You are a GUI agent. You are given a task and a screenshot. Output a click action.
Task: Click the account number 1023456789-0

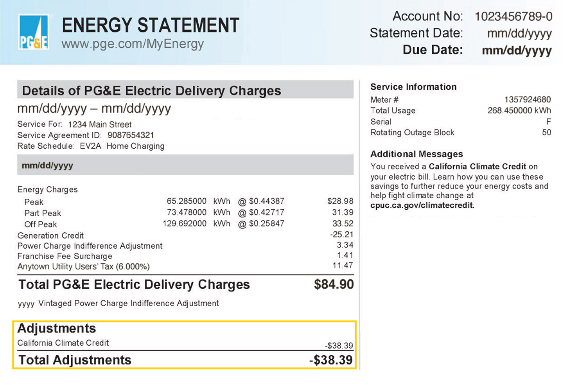[x=513, y=16]
